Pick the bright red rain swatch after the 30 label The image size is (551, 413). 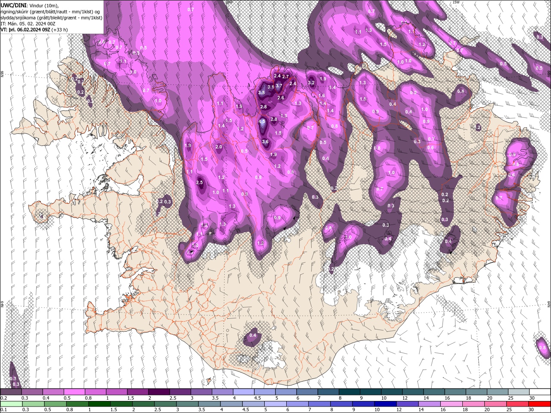540,404
